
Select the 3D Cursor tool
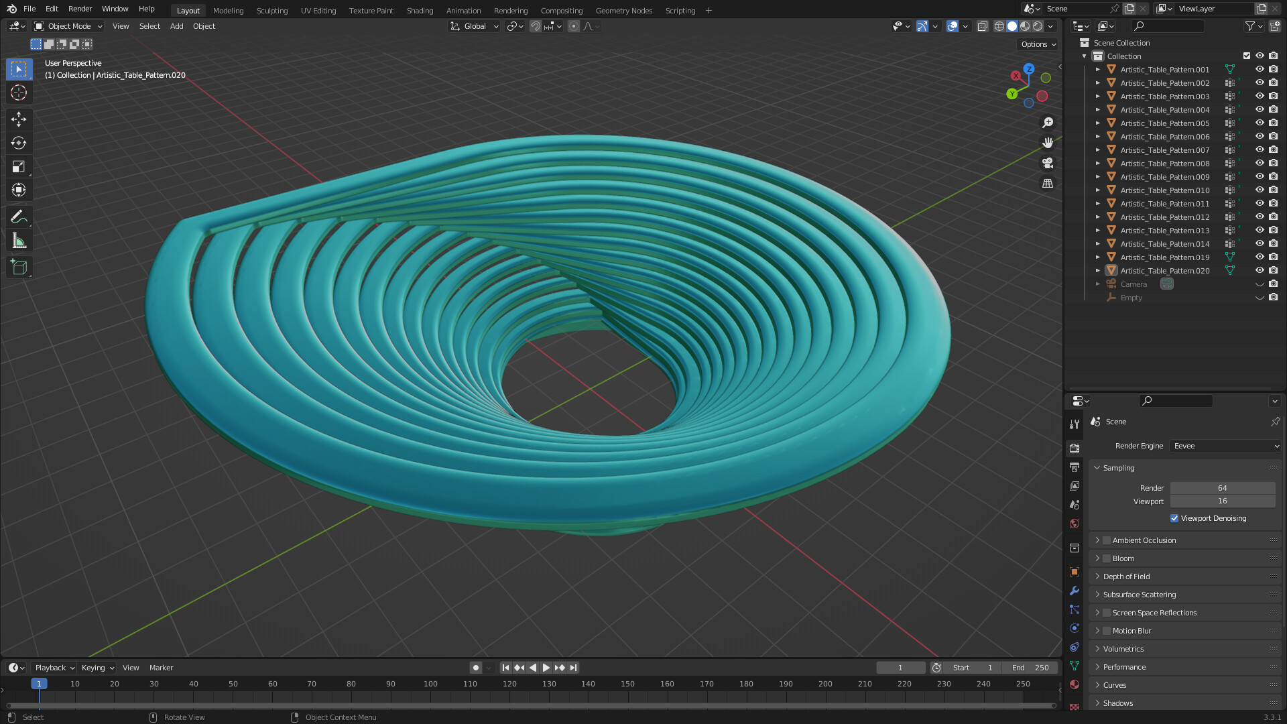[19, 93]
